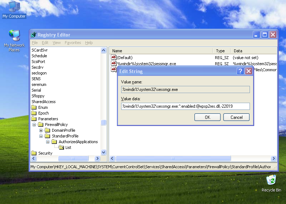Click the Edit String help button
Viewport: 286px width, 204px height.
pos(240,71)
